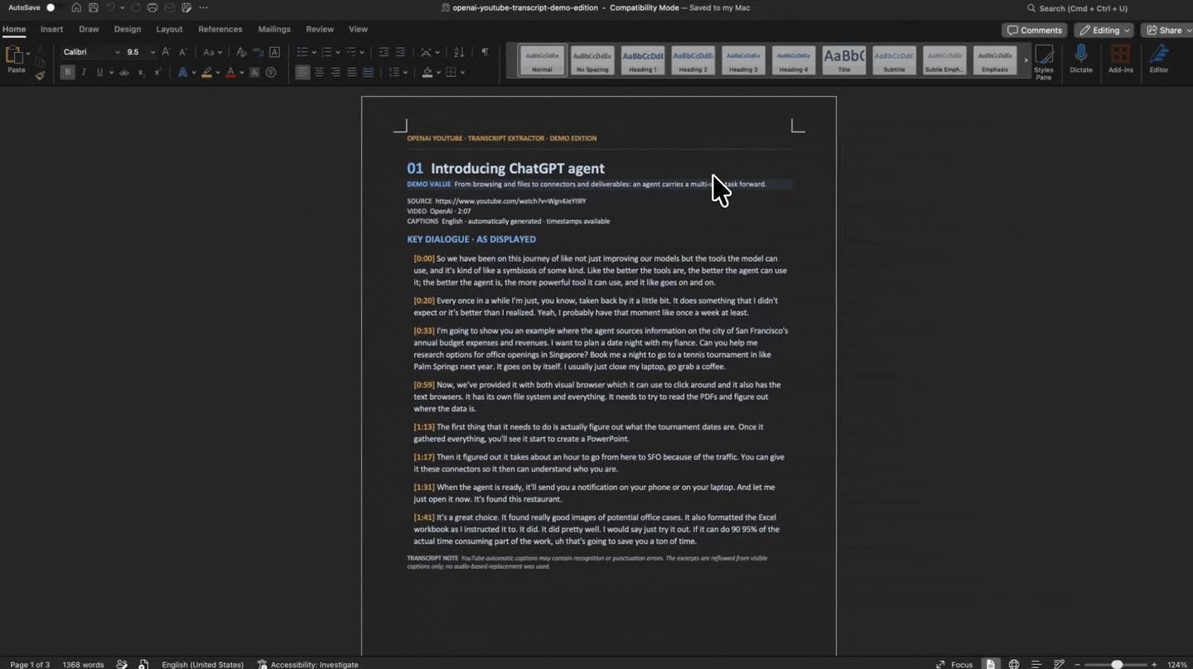Open the quick access more options ellipsis
This screenshot has width=1193, height=669.
[x=204, y=7]
